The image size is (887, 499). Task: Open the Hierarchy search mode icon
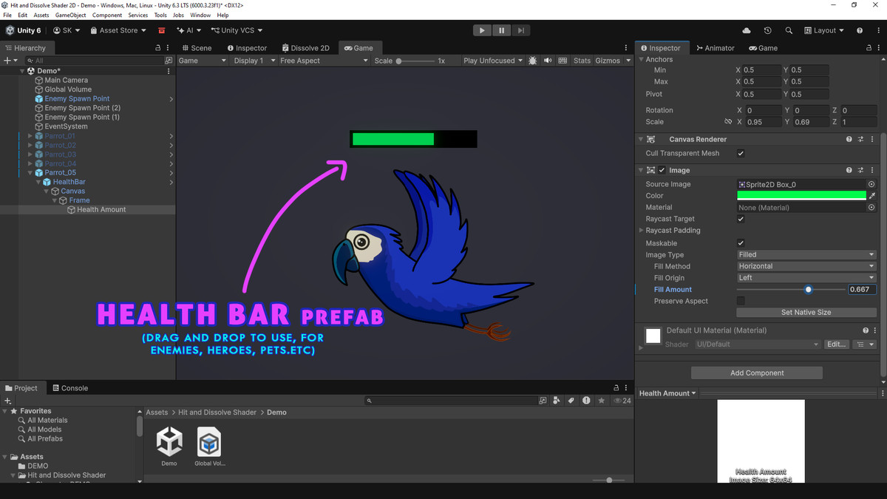169,61
